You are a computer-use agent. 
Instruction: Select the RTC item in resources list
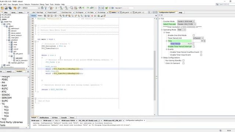(x=4, y=92)
